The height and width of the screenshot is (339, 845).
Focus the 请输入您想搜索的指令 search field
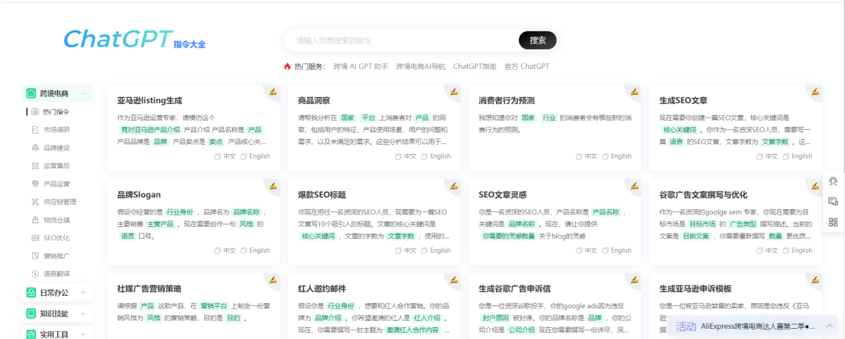click(401, 41)
